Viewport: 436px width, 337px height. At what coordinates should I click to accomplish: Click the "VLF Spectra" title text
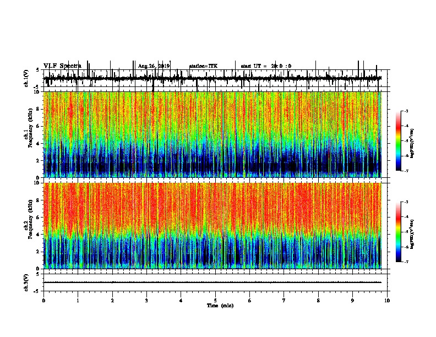click(62, 66)
